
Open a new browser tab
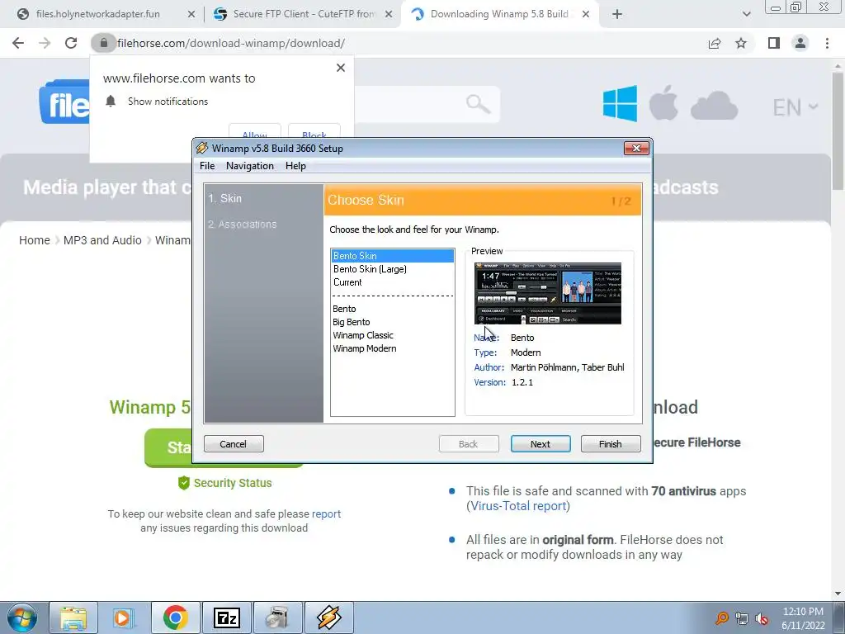[617, 14]
